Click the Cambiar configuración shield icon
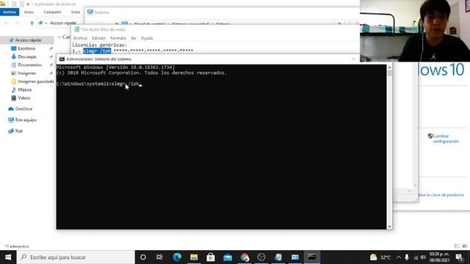The image size is (470, 264). click(430, 136)
